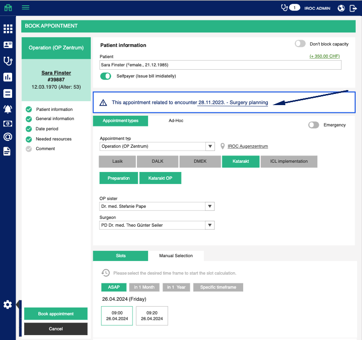Select the 09:20 time slot

(152, 316)
